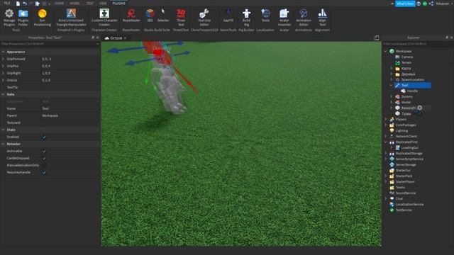The image size is (454, 255).
Task: Click the What's New button
Action: pos(405,4)
